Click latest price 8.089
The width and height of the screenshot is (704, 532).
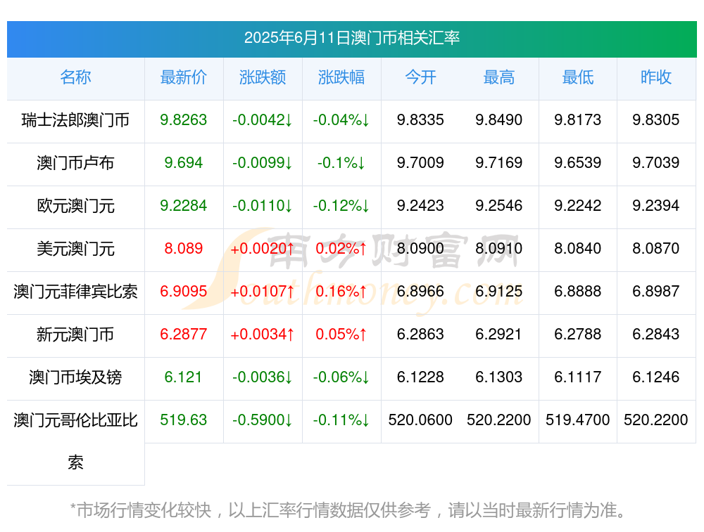pos(183,248)
